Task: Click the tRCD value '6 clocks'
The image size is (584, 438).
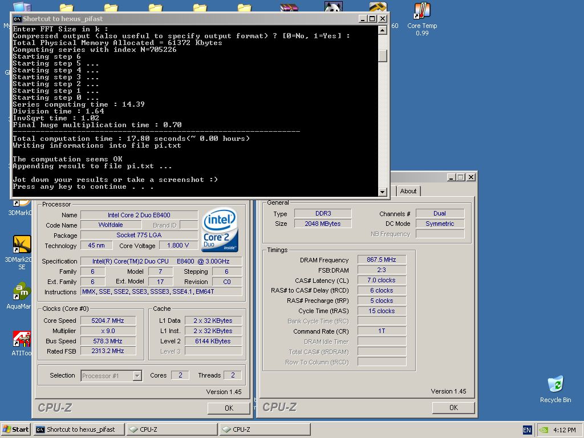Action: pyautogui.click(x=382, y=290)
